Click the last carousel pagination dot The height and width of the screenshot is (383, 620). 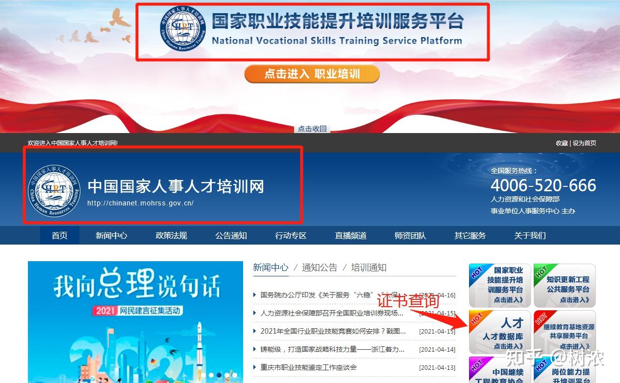click(235, 375)
